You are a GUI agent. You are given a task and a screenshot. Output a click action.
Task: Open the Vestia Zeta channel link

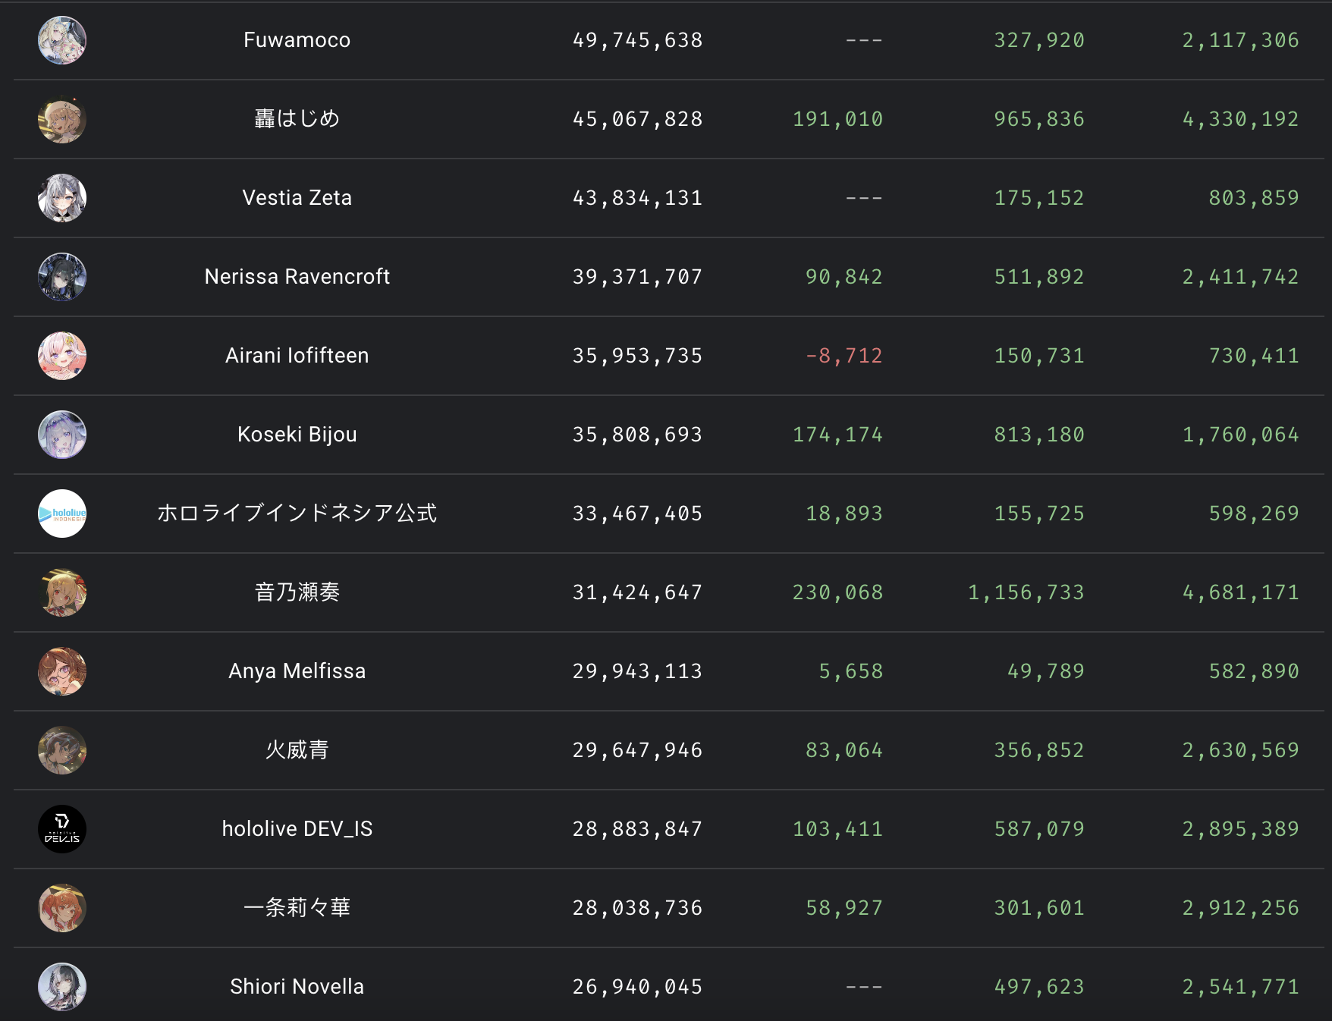pyautogui.click(x=297, y=198)
